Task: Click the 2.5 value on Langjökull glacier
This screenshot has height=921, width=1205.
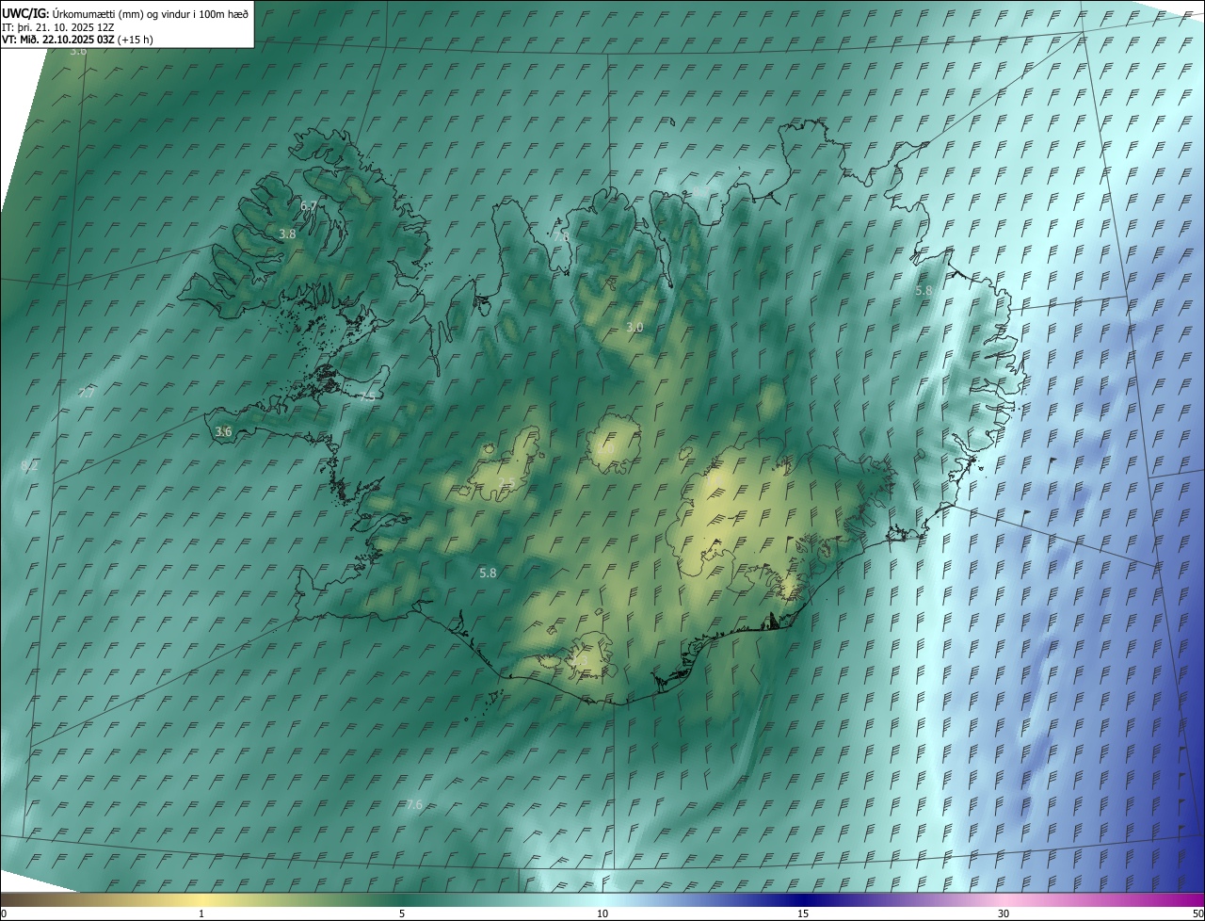Action: pyautogui.click(x=506, y=484)
